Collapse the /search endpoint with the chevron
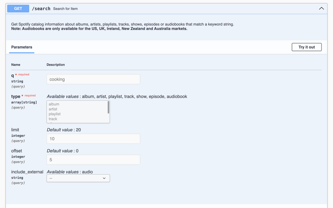333x208 pixels. [x=321, y=8]
